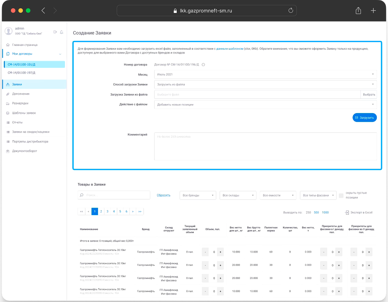388x302 pixels.
Task: Open the данным шаблоном template link
Action: tap(230, 49)
